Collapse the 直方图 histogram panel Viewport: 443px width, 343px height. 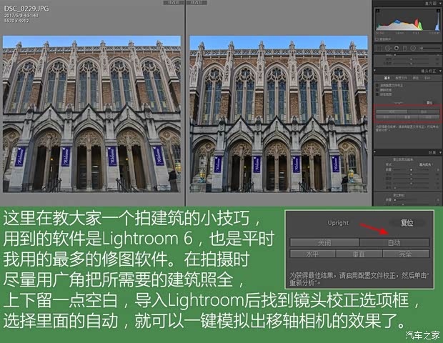point(440,3)
